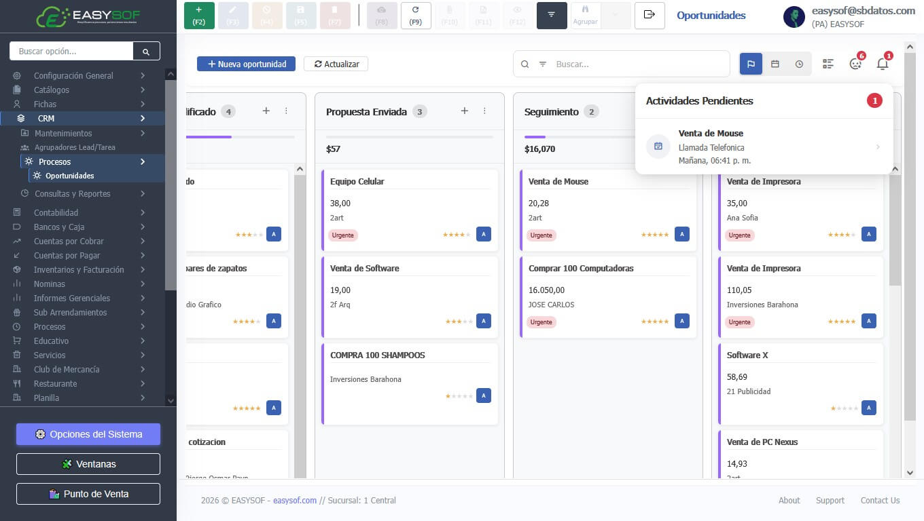This screenshot has width=924, height=521.
Task: Click the magnifier icon in Buscar box
Action: pos(525,64)
